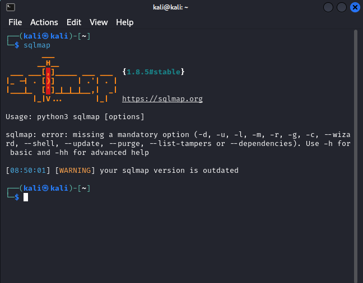Click the '--list-tampers' option text
The image size is (363, 283).
point(180,144)
